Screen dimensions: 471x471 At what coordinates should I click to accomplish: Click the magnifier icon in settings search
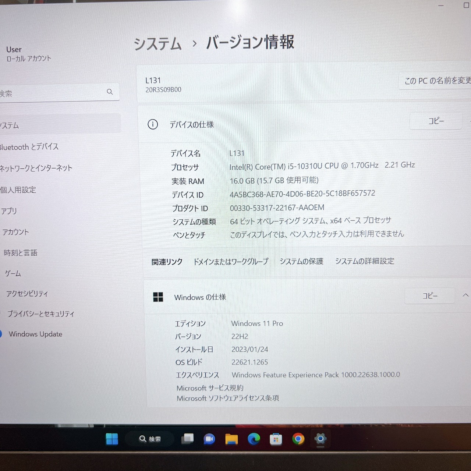tap(110, 92)
